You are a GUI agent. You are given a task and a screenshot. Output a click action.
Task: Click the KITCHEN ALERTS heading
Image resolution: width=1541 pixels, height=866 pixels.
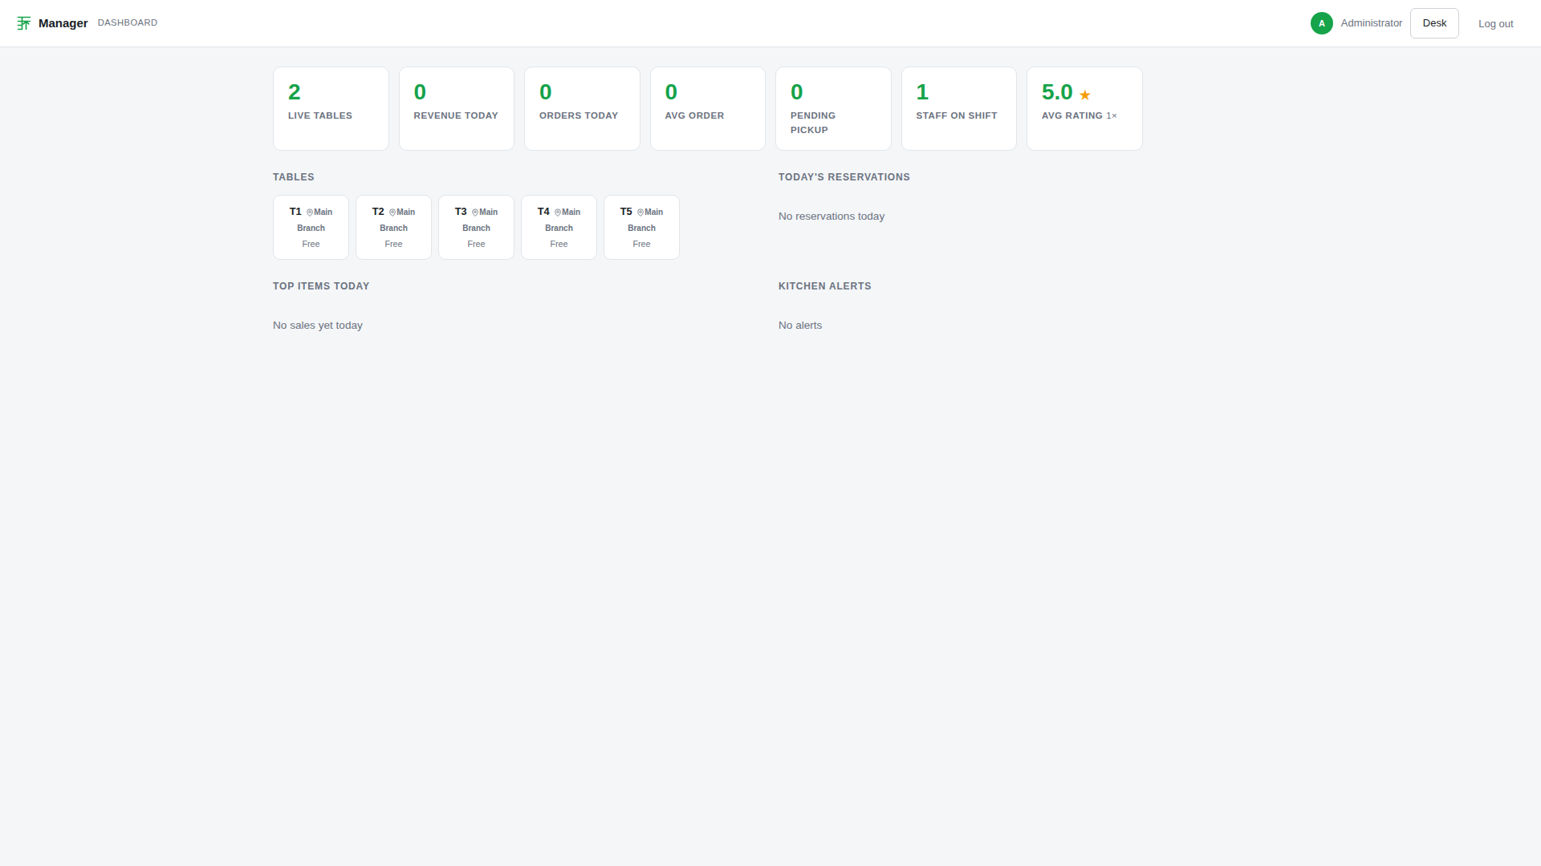click(x=825, y=286)
